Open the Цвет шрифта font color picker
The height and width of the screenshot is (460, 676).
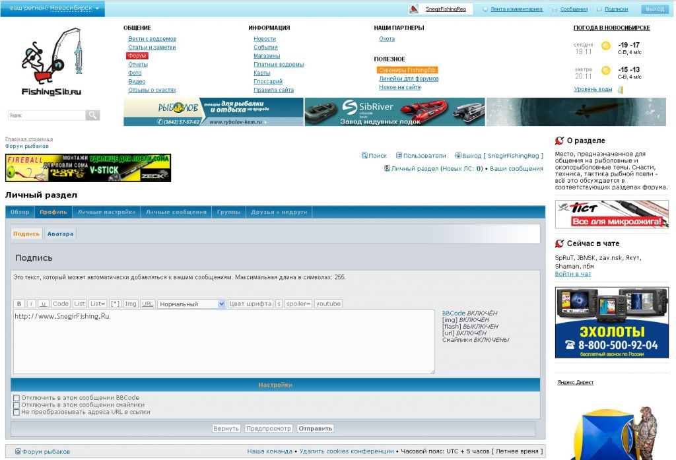point(250,304)
